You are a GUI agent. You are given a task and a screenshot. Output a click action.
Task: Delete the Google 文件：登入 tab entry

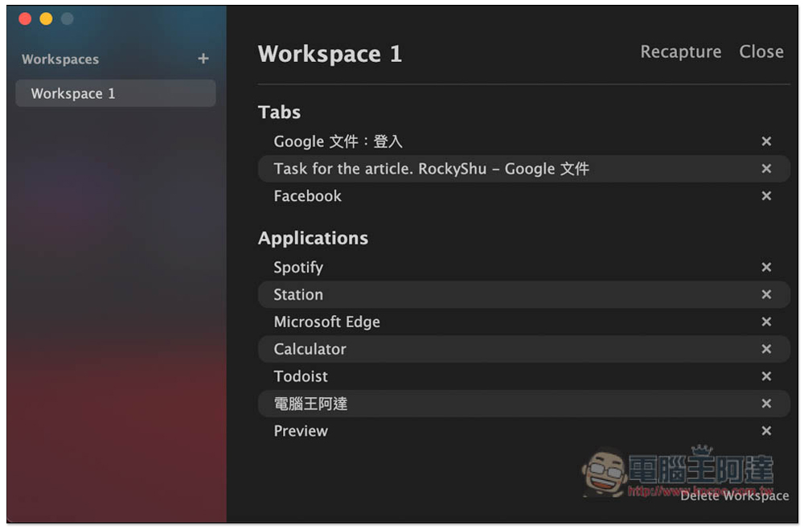coord(766,141)
